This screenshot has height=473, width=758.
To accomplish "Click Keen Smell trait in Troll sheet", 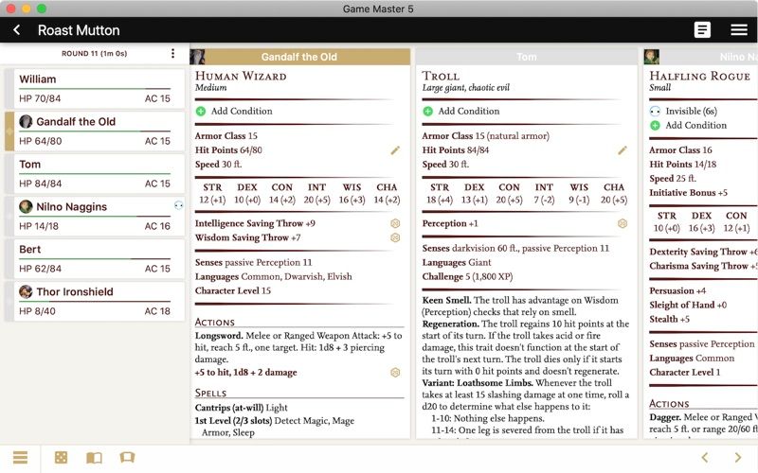I will [x=520, y=306].
